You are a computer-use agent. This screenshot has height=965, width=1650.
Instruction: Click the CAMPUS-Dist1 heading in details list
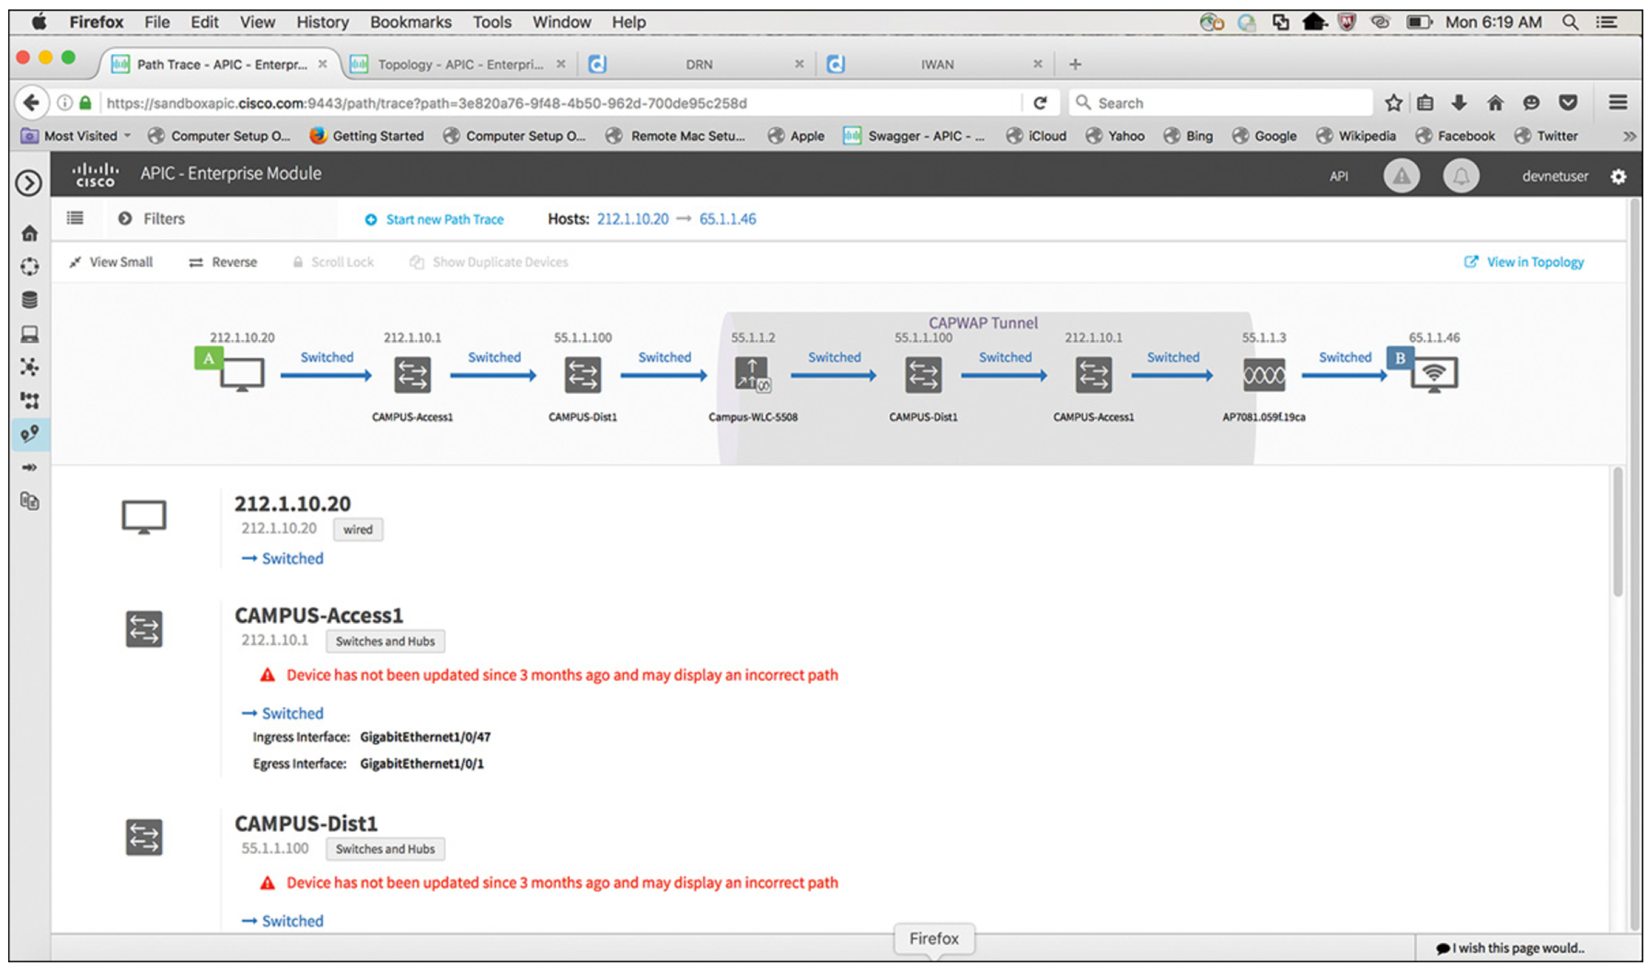click(306, 824)
